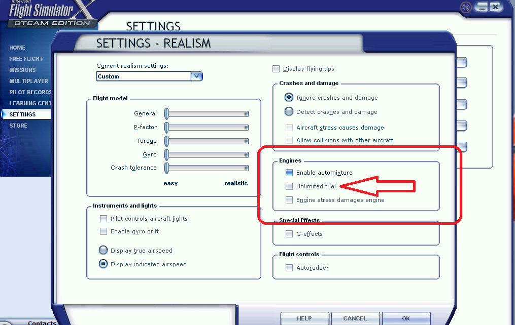Open PILOT RECORDS in sidebar
The height and width of the screenshot is (325, 515).
pyautogui.click(x=30, y=93)
